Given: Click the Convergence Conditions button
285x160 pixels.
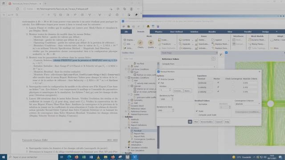Looking at the screenshot, I should pos(248,112).
